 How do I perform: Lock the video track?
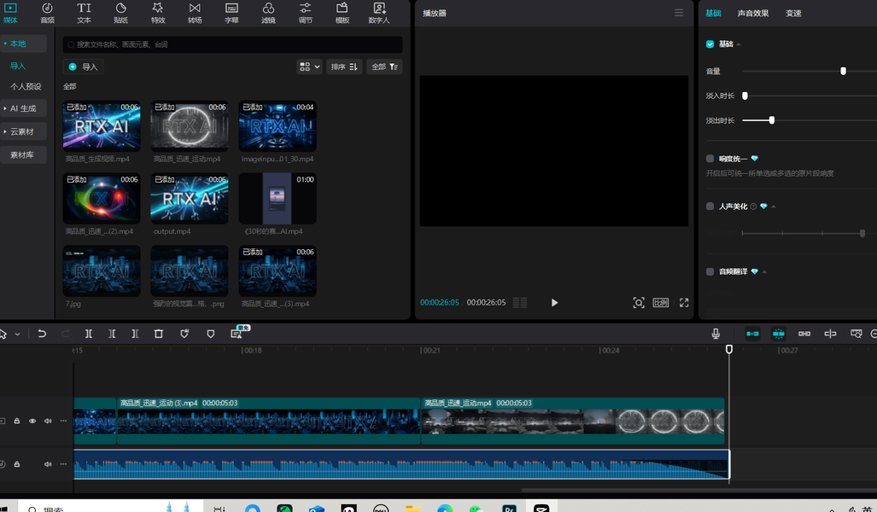pyautogui.click(x=17, y=421)
